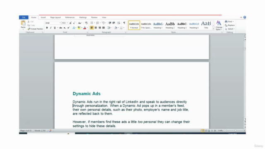Viewport: 265px width, 149px height.
Task: Switch to the View tab
Action: [104, 17]
